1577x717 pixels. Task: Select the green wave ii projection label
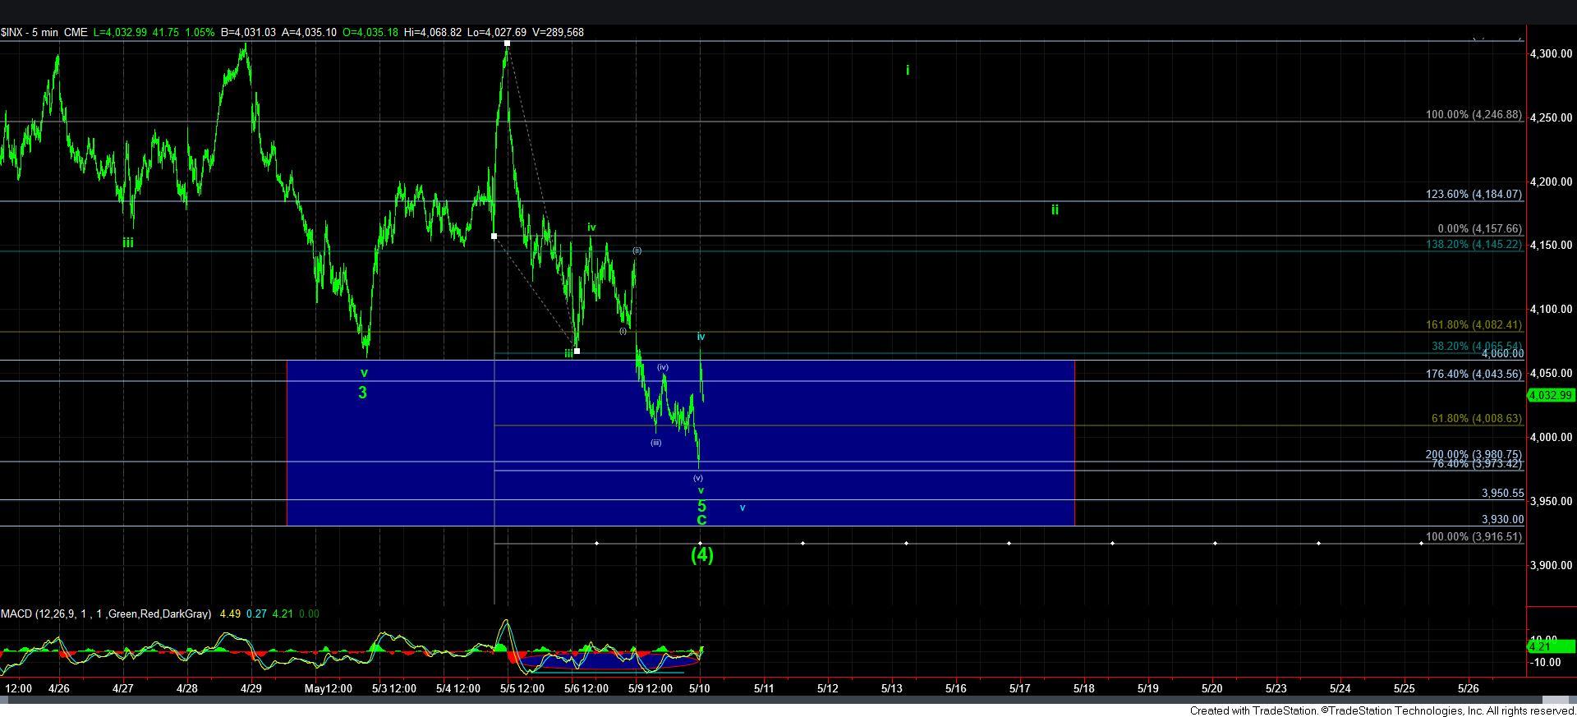coord(1055,210)
